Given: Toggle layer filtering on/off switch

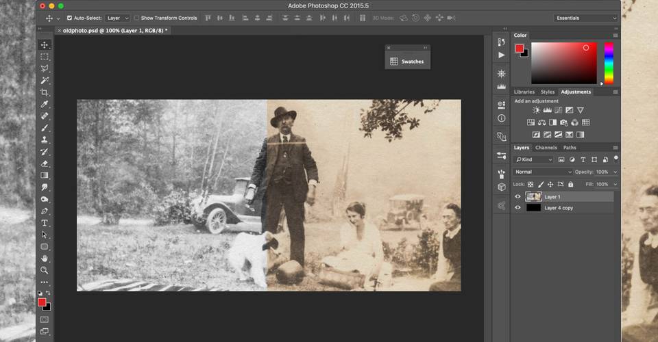Looking at the screenshot, I should (616, 158).
